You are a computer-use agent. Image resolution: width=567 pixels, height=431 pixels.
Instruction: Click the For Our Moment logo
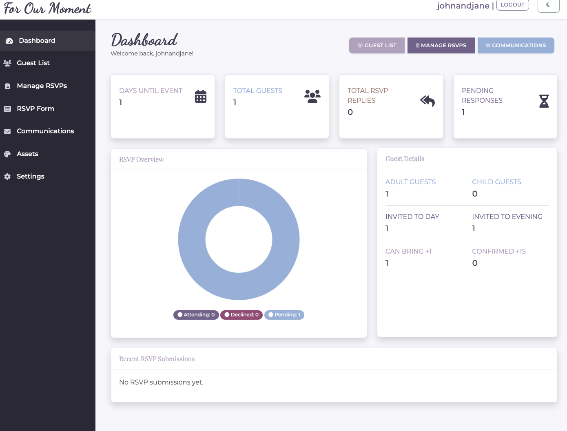tap(47, 8)
